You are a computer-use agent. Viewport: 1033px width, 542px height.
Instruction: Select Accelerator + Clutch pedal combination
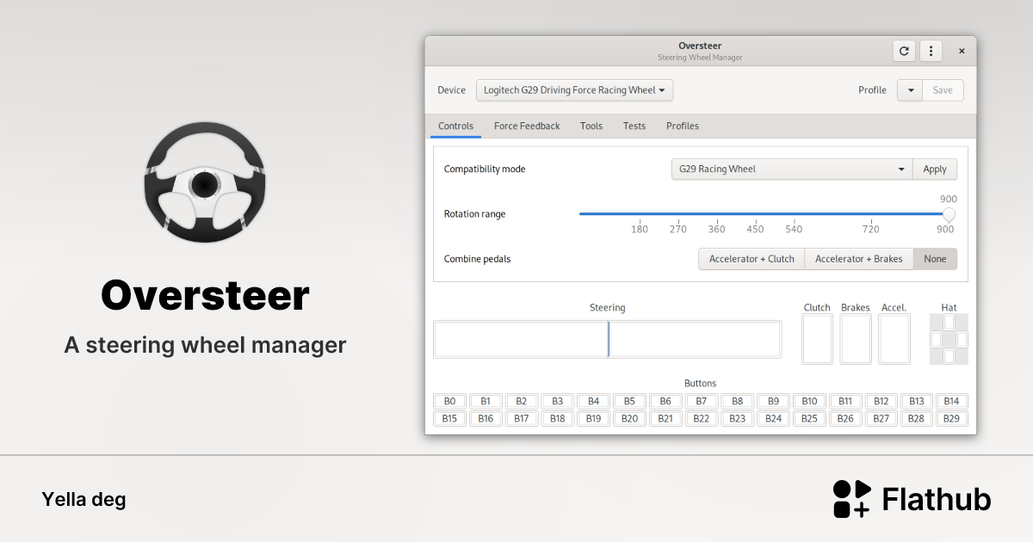[x=752, y=259]
